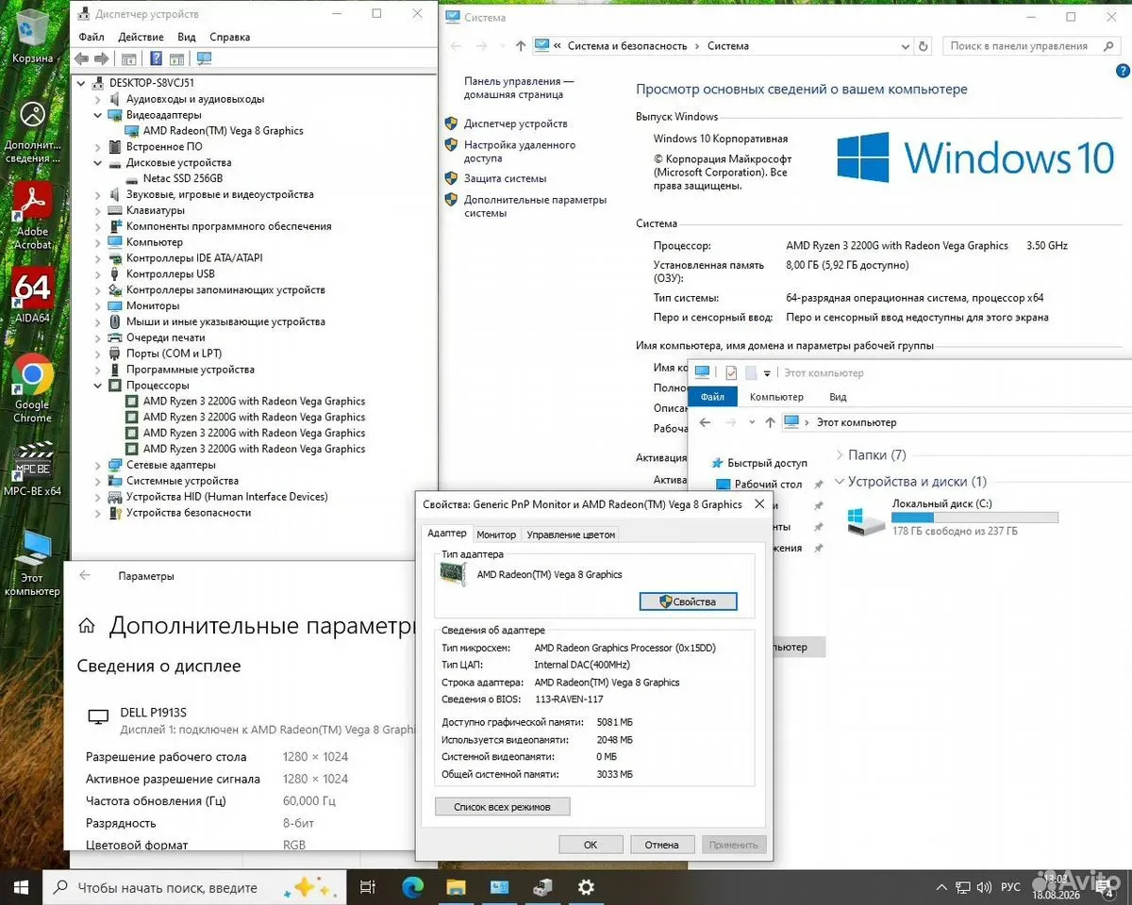Click the РУС language indicator in system tray
The height and width of the screenshot is (905, 1132).
point(1009,887)
